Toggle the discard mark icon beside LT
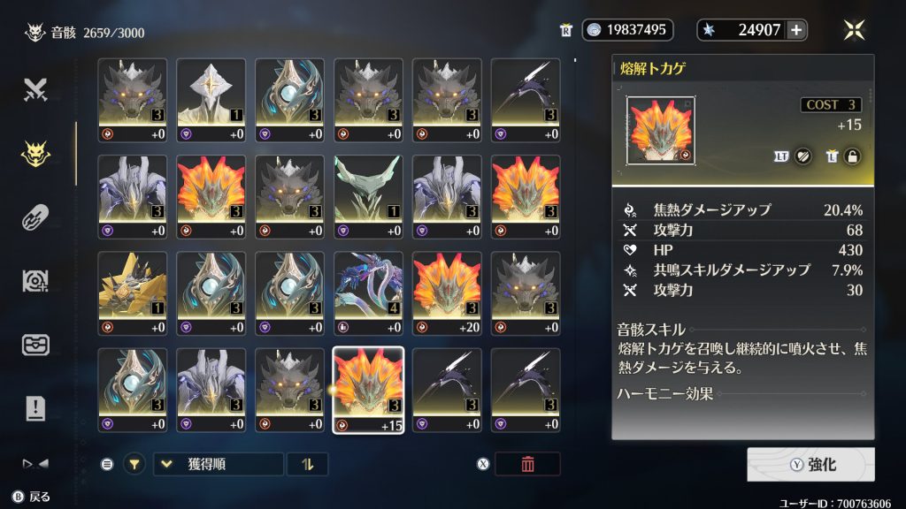The width and height of the screenshot is (906, 509). tap(802, 156)
